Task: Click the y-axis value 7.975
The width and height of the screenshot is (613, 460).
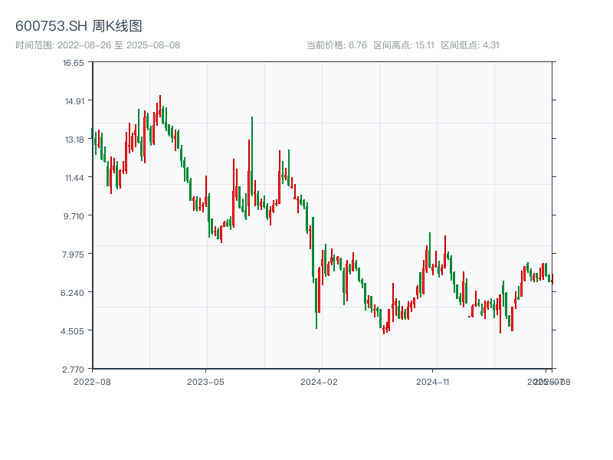Action: [73, 255]
